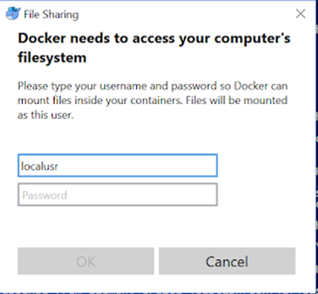Click "Please type your username" instruction line
This screenshot has width=318, height=294.
pyautogui.click(x=153, y=86)
